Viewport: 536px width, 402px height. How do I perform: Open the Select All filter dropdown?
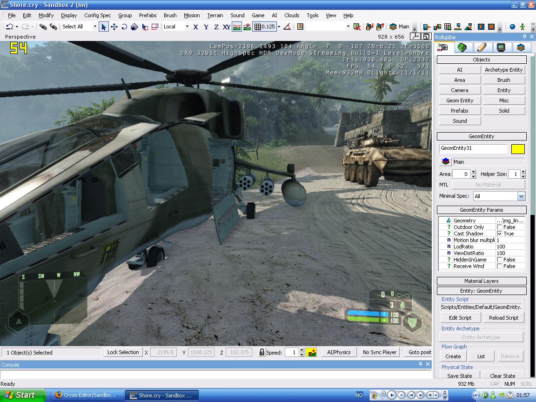point(95,27)
